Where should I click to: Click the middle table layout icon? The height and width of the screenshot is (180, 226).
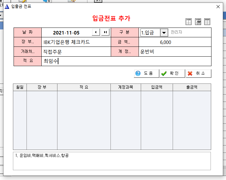(198, 22)
